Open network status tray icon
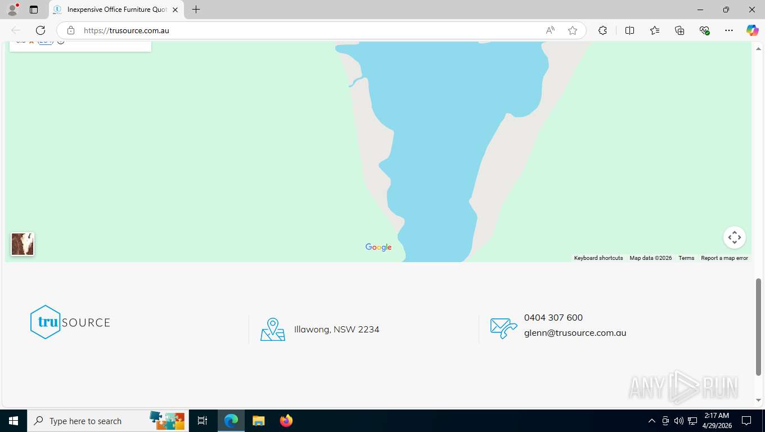Image resolution: width=765 pixels, height=432 pixels. tap(692, 421)
